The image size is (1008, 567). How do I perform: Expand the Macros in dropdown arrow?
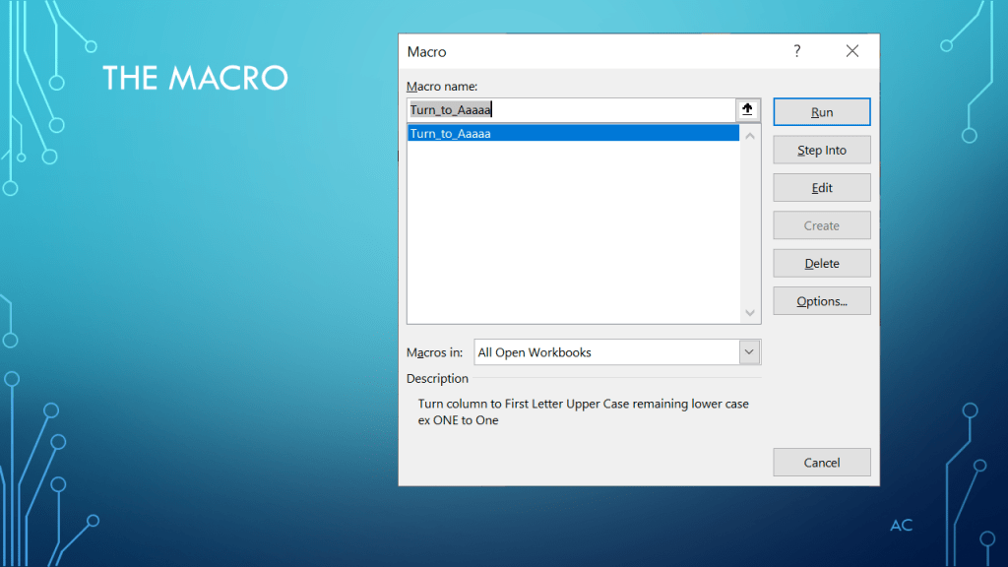[750, 352]
